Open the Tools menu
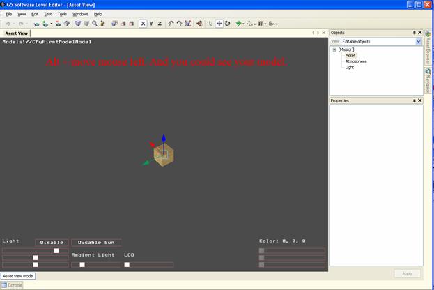 pyautogui.click(x=62, y=14)
